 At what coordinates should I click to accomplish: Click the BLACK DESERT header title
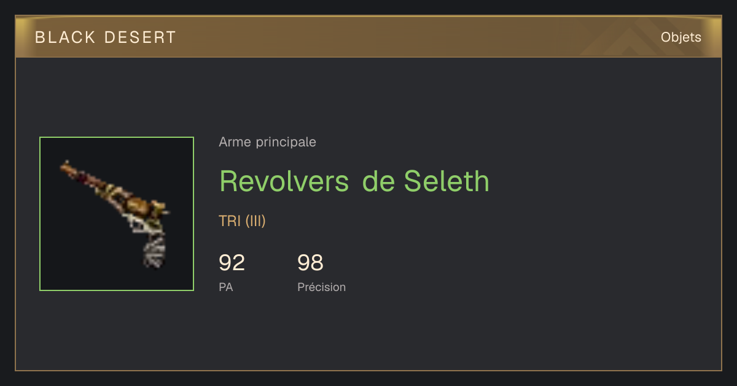tap(106, 37)
